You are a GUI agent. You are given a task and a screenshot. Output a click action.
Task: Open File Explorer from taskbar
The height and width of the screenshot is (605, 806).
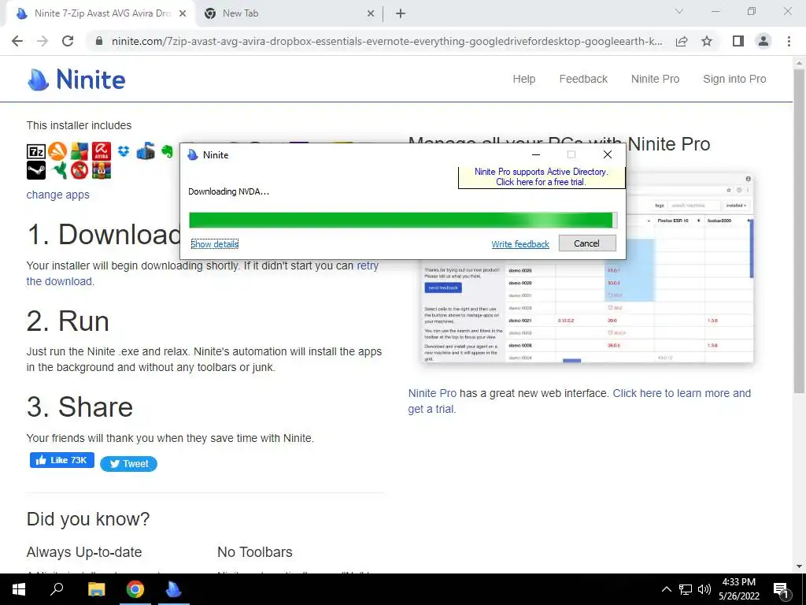click(x=96, y=589)
